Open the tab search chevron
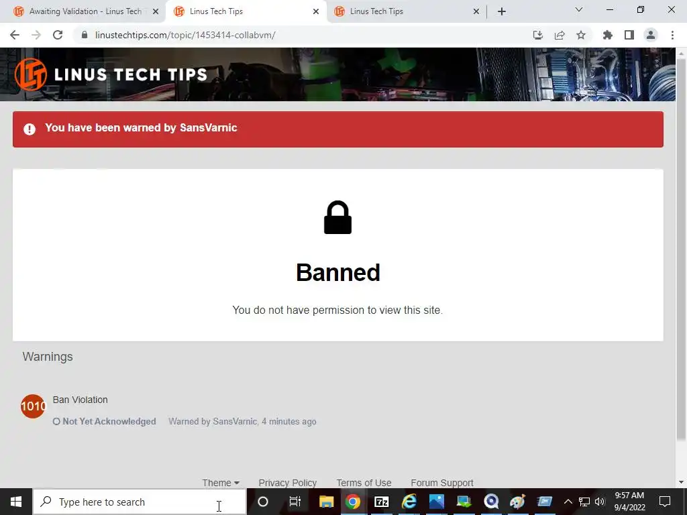The image size is (687, 515). click(x=579, y=9)
